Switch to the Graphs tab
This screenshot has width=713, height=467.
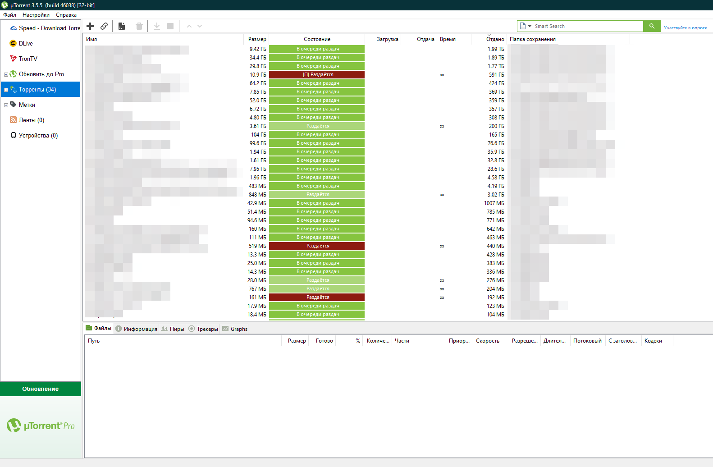coord(234,329)
